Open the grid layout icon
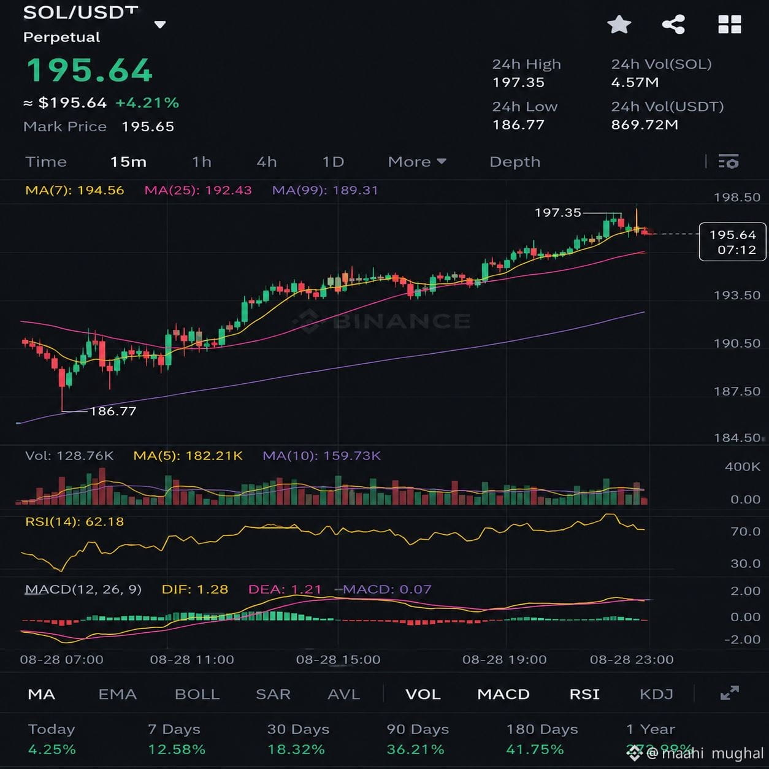The image size is (769, 769). pos(729,25)
